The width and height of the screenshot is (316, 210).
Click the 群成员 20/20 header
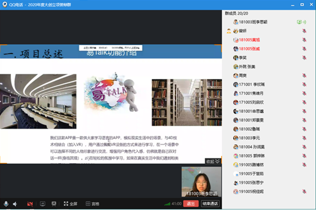coord(236,14)
